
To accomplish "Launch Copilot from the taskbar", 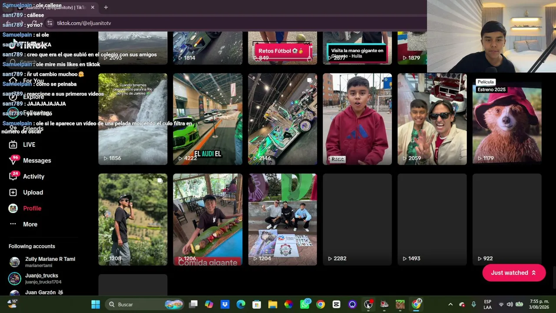I will (209, 304).
